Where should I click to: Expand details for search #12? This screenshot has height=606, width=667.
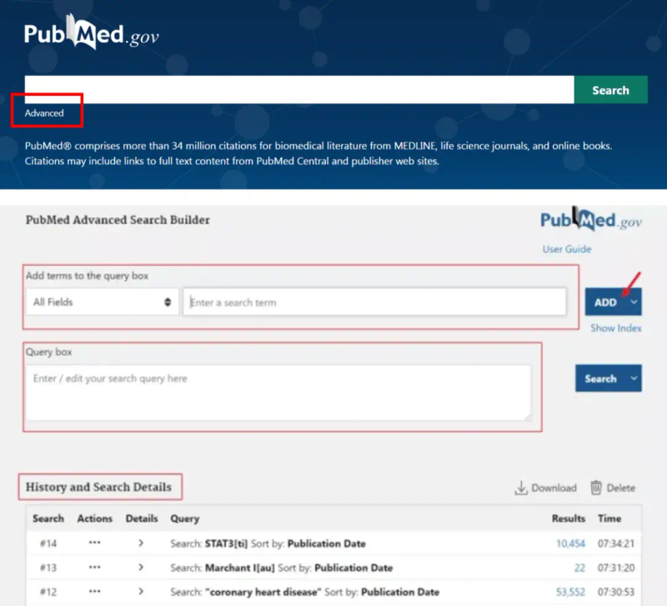coord(141,592)
